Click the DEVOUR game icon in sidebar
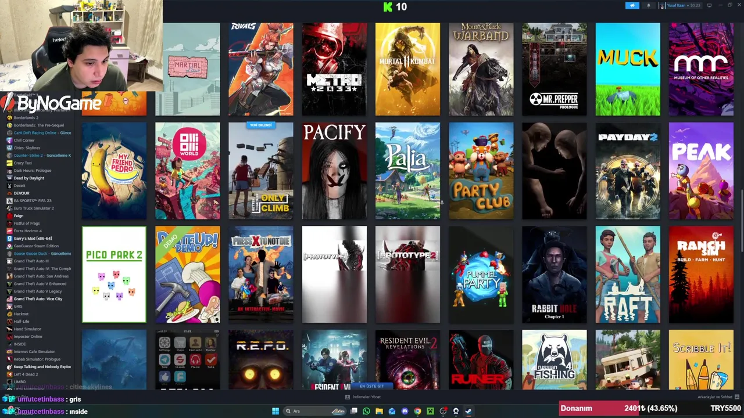The image size is (744, 418). coord(9,193)
